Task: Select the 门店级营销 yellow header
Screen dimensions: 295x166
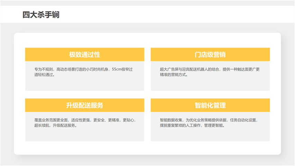Action: click(210, 55)
